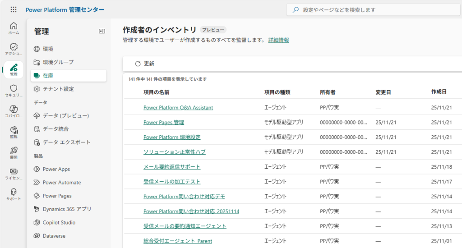Open the 詳細情報 link

coord(278,40)
